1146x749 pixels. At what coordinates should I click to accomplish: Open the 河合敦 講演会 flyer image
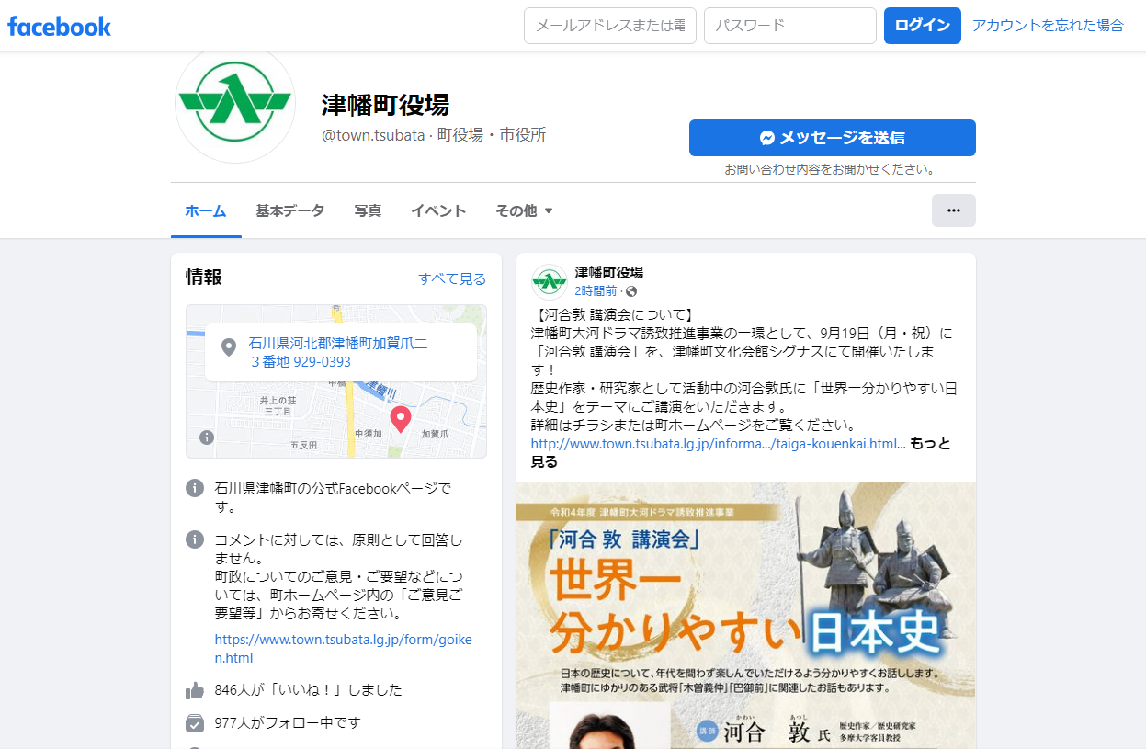746,616
